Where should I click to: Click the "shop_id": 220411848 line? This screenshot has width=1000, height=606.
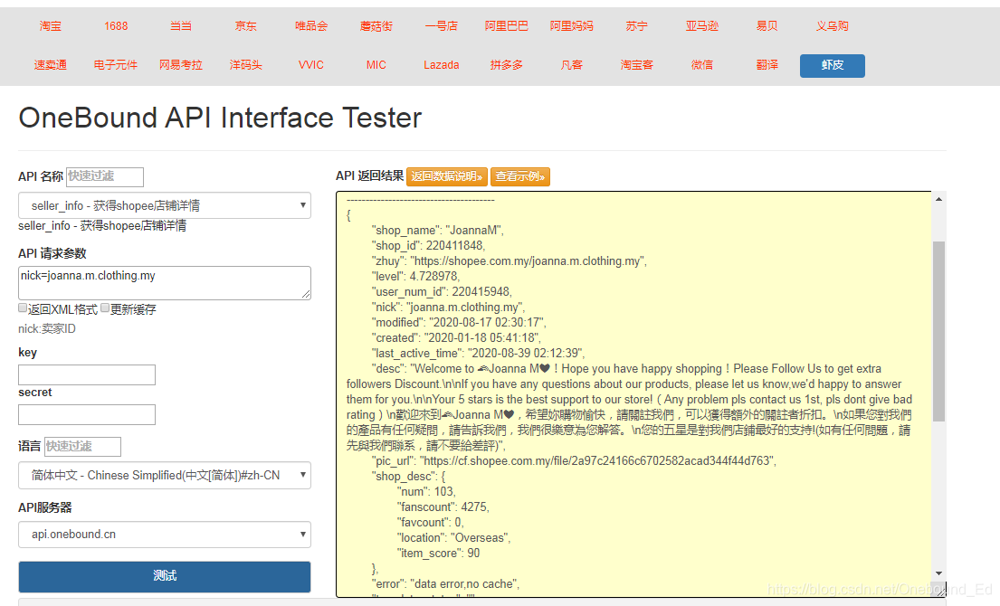[429, 246]
